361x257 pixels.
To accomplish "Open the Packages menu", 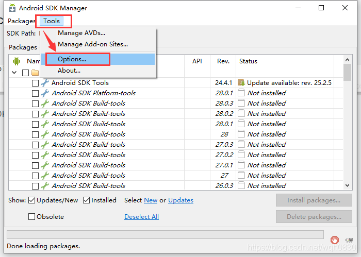I will coord(22,21).
